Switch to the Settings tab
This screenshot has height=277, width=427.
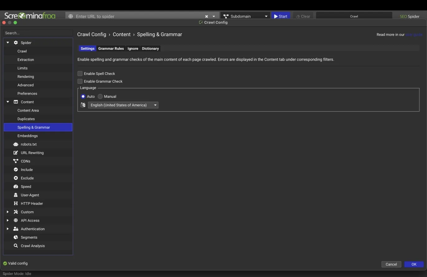click(87, 48)
